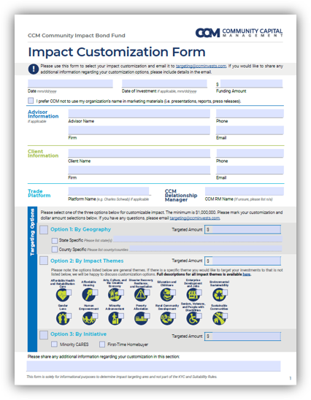This screenshot has width=311, height=400.
Task: Click the 'Impact Customization Form' title
Action: pos(117,52)
